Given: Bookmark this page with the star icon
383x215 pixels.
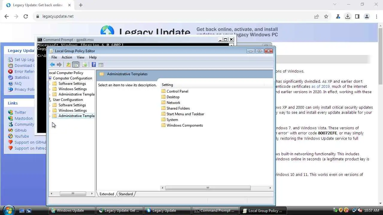Looking at the screenshot, I should [326, 16].
